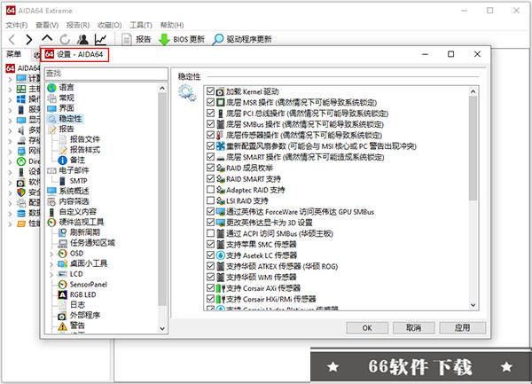The image size is (532, 384).
Task: Select 系统概述 monitor icon in settings tree
Action: pyautogui.click(x=51, y=192)
